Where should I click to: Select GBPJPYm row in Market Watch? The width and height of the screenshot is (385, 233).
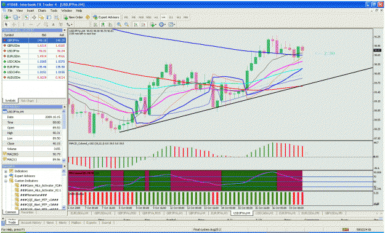pos(34,41)
